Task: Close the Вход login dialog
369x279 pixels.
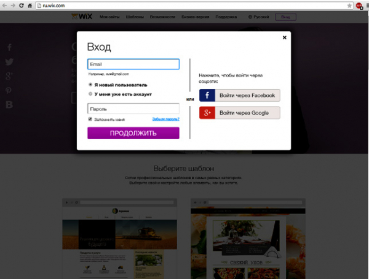Action: click(285, 37)
